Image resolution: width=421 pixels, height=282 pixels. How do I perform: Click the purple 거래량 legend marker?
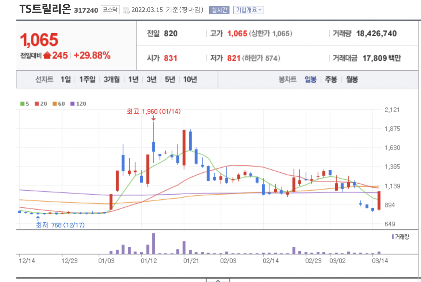[393, 237]
